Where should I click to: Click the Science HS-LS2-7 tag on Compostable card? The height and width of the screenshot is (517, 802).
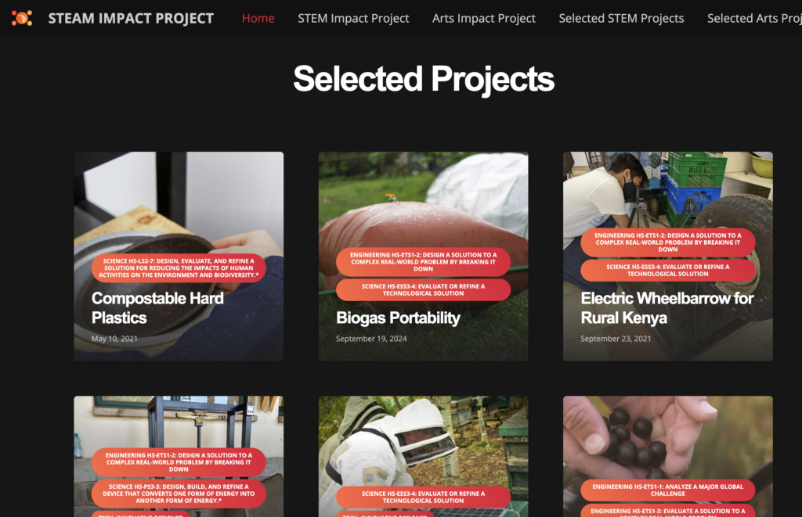point(179,267)
